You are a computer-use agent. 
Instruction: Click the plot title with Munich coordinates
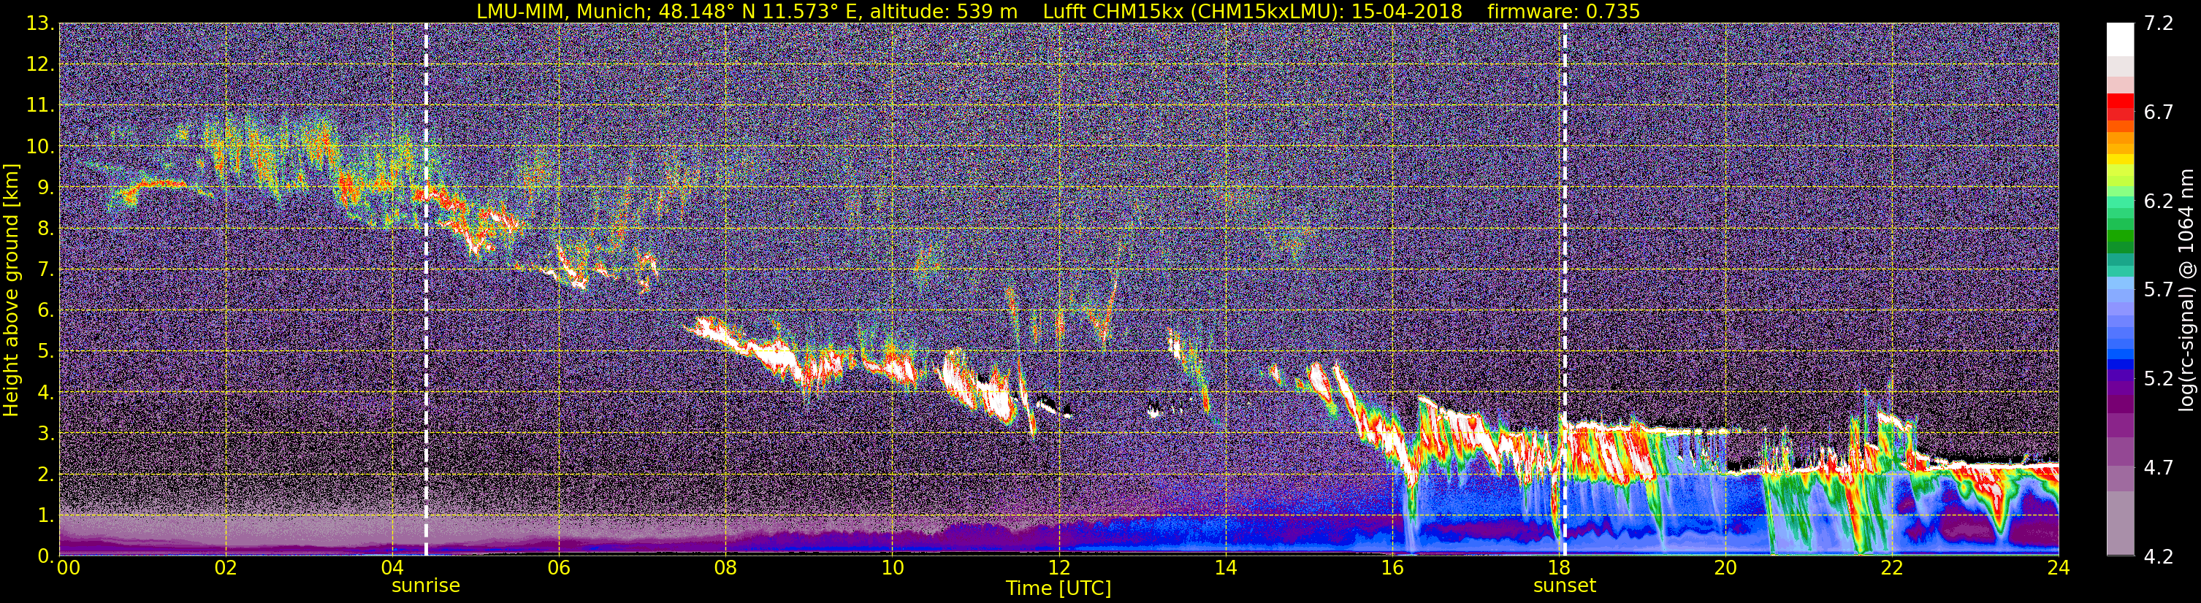pyautogui.click(x=1058, y=11)
